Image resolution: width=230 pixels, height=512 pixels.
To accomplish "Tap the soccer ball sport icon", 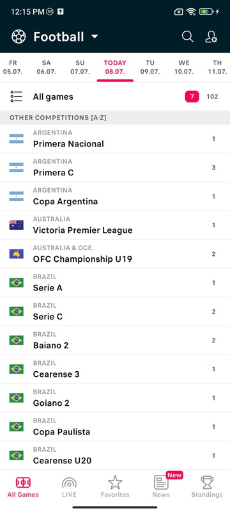I will pos(19,36).
